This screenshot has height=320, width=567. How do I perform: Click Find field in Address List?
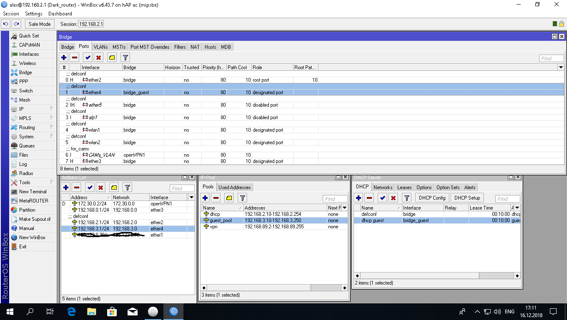(x=182, y=188)
